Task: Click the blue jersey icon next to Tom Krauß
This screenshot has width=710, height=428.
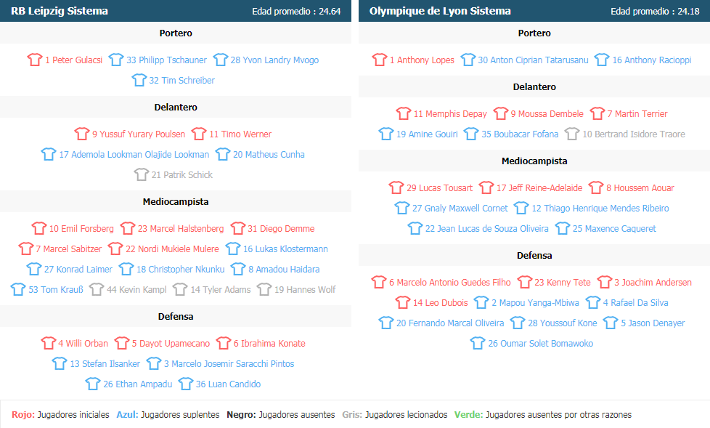Action: [x=19, y=290]
